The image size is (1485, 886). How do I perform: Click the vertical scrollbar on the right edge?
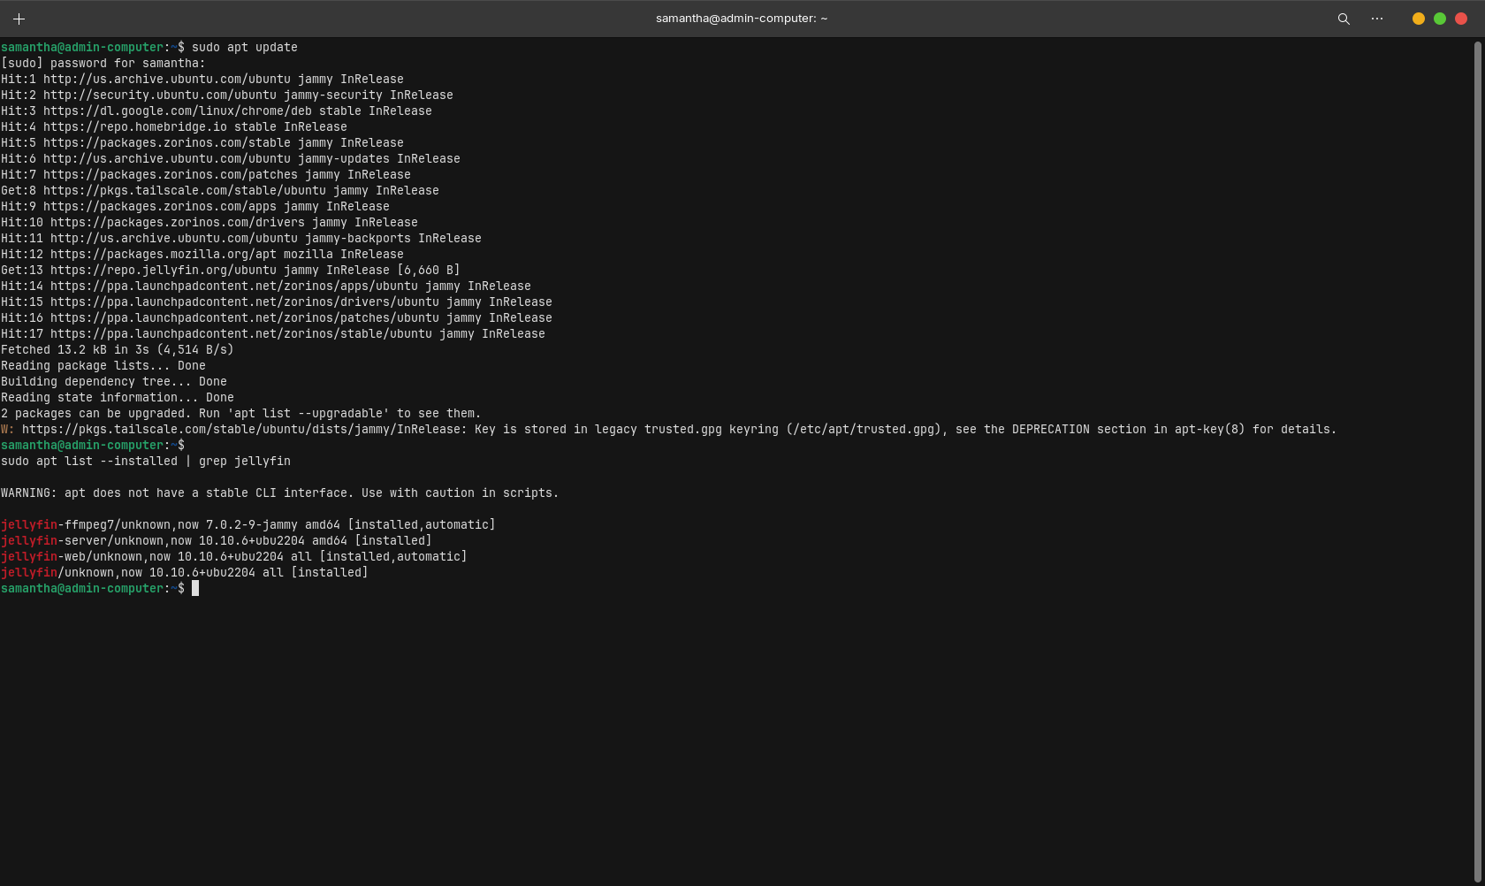(1477, 442)
